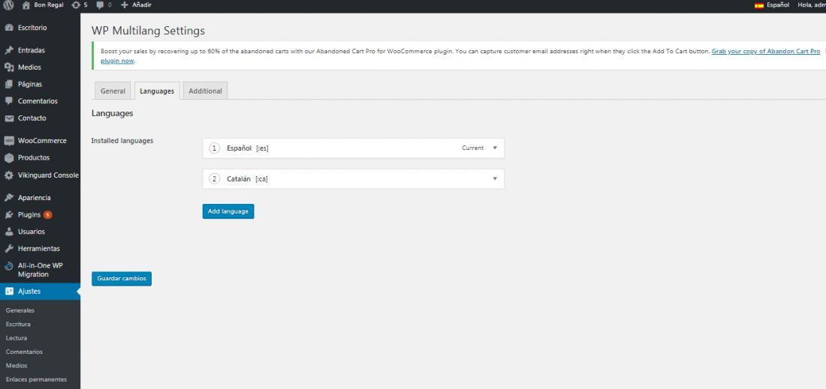826x389 pixels.
Task: Open the updates icon showing 5
Action: [x=76, y=4]
